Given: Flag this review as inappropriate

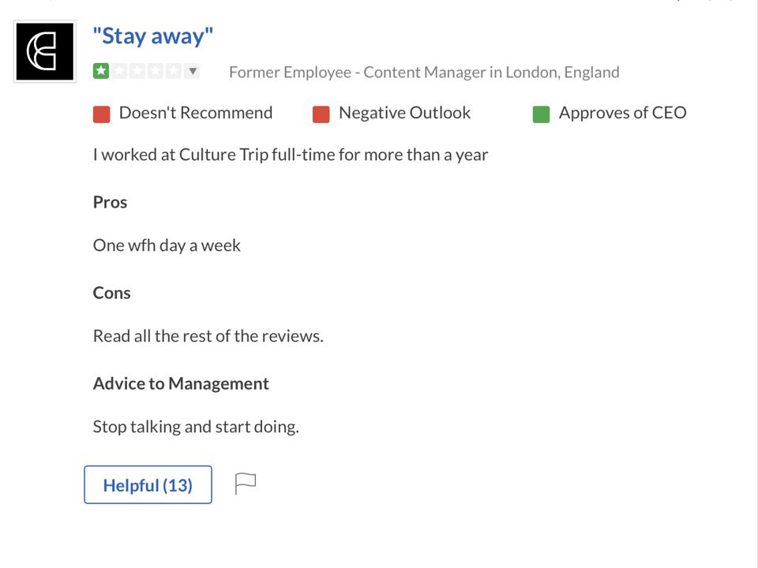Looking at the screenshot, I should 246,484.
